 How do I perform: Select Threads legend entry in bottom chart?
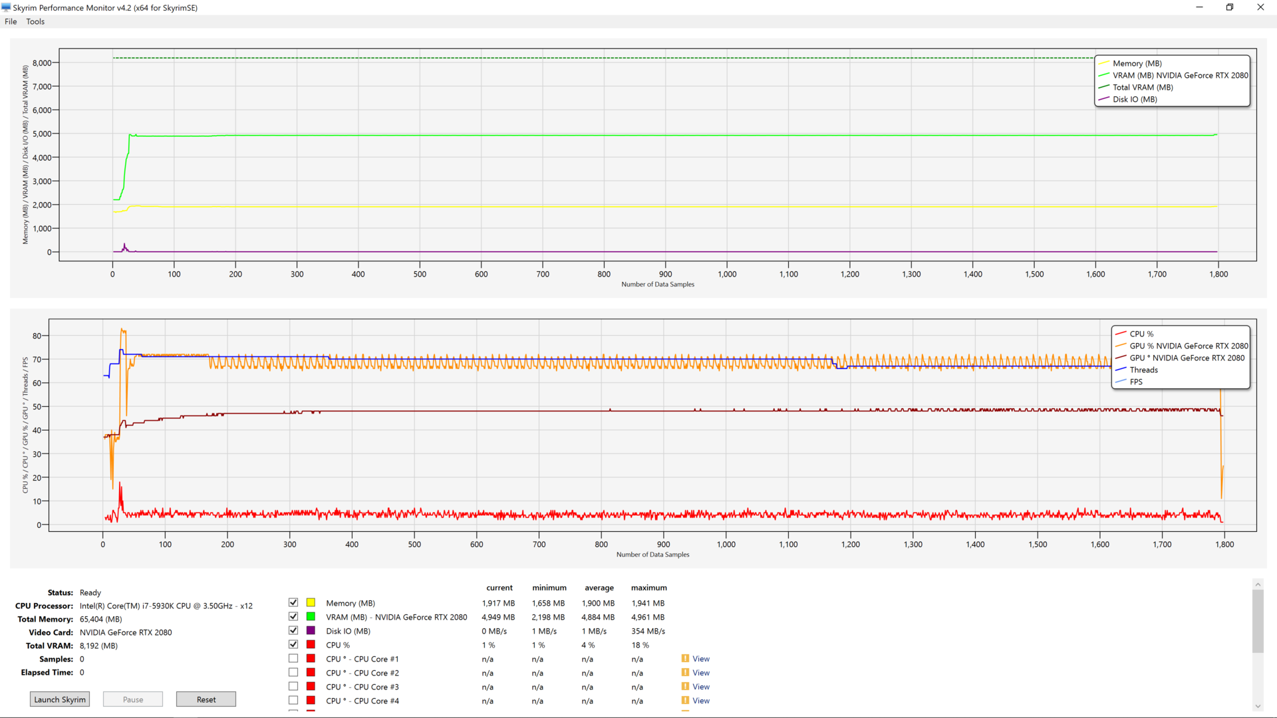coord(1137,370)
